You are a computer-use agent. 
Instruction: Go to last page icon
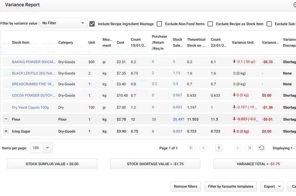250,148
